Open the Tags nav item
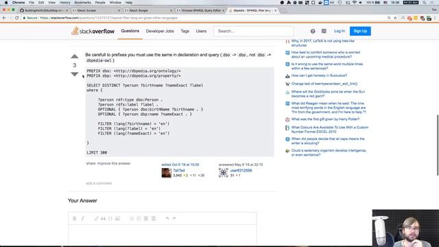The height and width of the screenshot is (247, 439). pyautogui.click(x=185, y=31)
